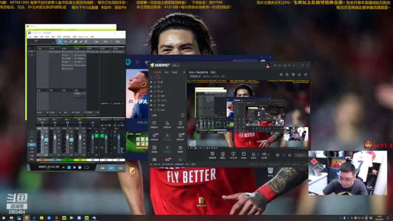Open the Studio One menu in menu bar
The image size is (393, 221).
[x=84, y=36]
